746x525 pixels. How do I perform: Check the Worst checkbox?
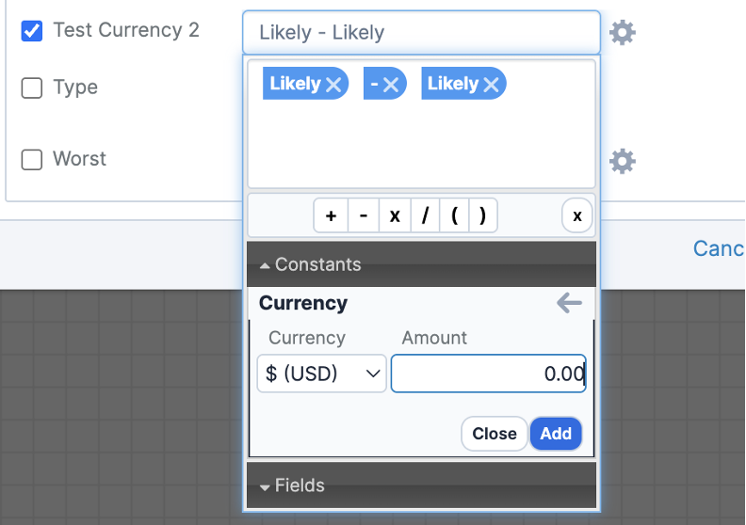pos(32,159)
